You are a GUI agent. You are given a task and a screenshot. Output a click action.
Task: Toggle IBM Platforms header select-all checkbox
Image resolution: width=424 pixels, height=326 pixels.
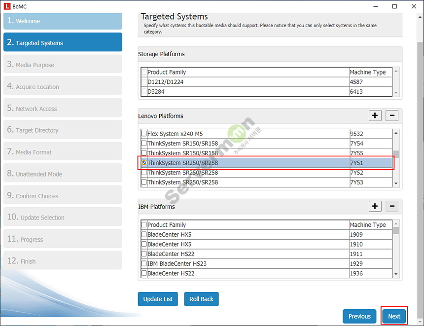[x=144, y=224]
